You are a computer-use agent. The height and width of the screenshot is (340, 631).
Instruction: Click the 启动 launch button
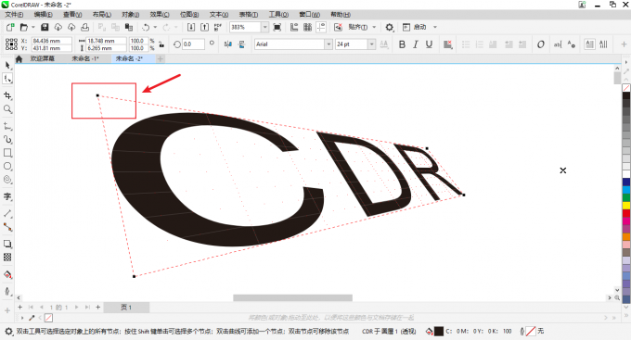click(419, 27)
